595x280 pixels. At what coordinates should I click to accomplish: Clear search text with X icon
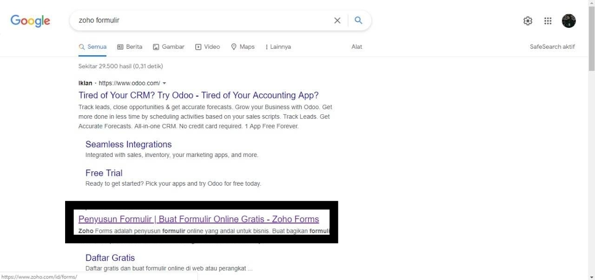[337, 20]
